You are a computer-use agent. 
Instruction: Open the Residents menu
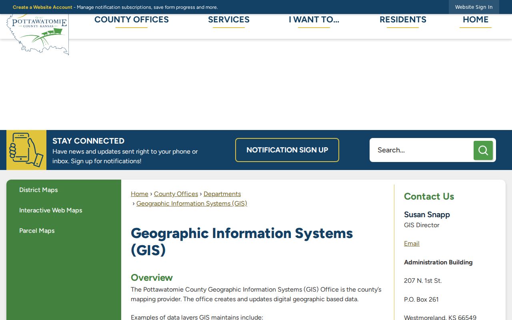click(403, 20)
